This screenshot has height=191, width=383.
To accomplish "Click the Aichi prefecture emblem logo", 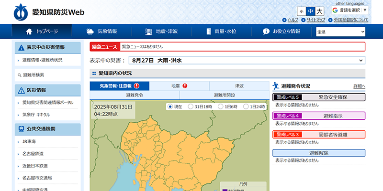I will pyautogui.click(x=21, y=12).
